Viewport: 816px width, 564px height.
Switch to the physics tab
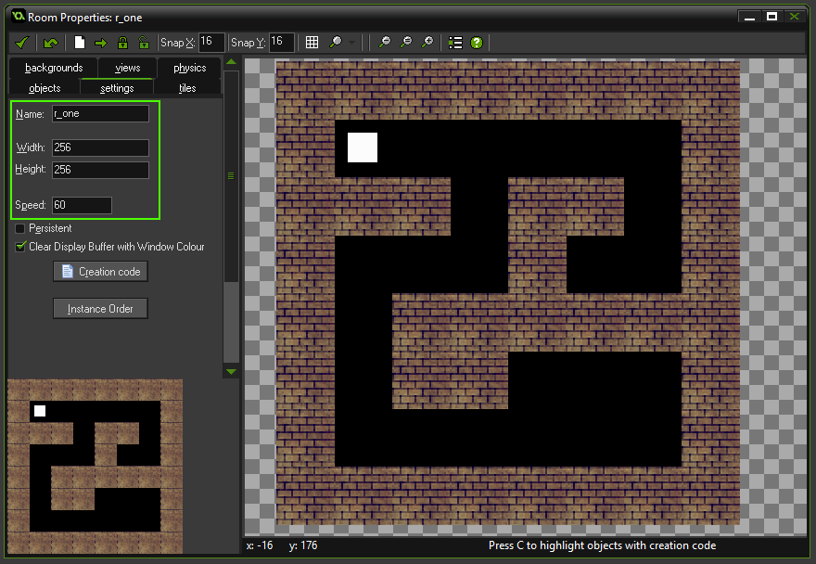click(x=189, y=68)
